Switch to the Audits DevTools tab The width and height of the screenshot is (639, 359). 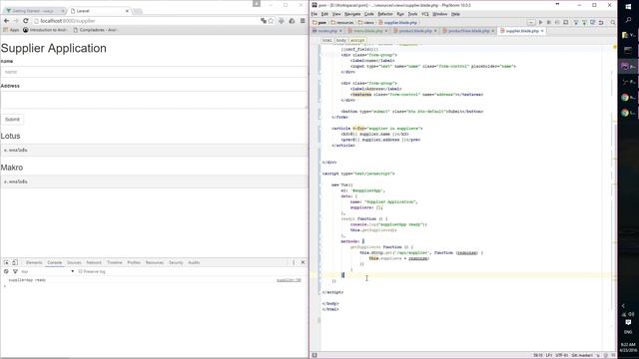tap(194, 262)
